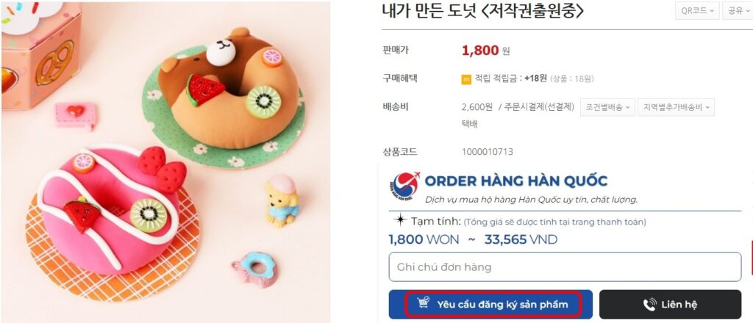This screenshot has height=323, width=753.
Task: Click the 33,565 VND estimated price
Action: point(521,239)
